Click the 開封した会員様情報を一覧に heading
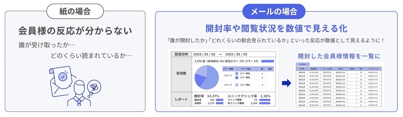The width and height of the screenshot is (403, 117). (339, 56)
